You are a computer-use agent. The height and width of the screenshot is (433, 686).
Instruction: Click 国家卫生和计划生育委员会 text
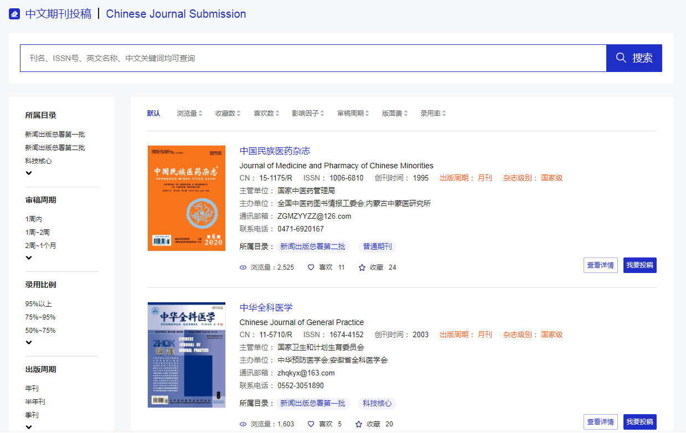click(321, 348)
